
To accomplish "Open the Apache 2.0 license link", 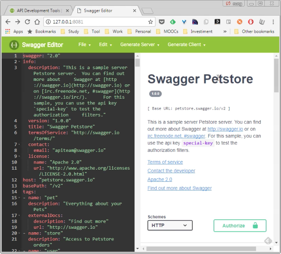I will click(x=160, y=179).
